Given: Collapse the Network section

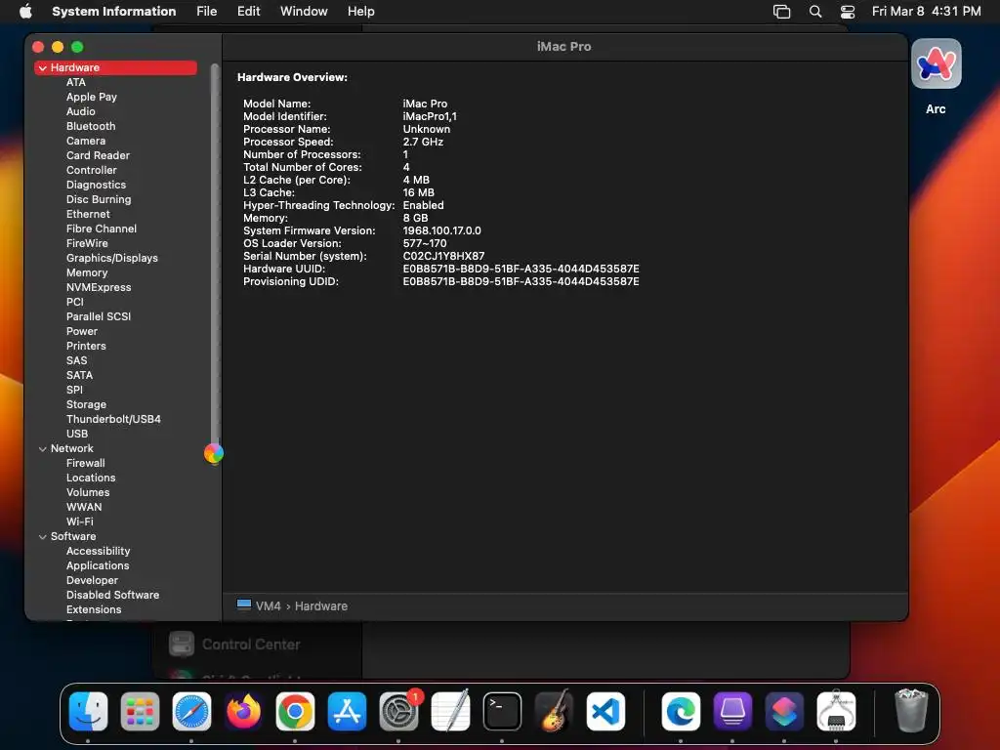Looking at the screenshot, I should (43, 449).
